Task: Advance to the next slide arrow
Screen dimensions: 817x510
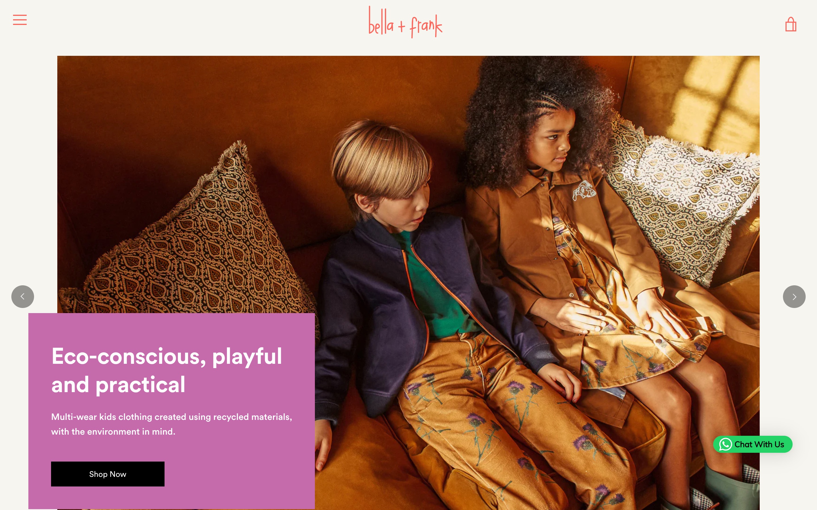Action: pyautogui.click(x=794, y=296)
